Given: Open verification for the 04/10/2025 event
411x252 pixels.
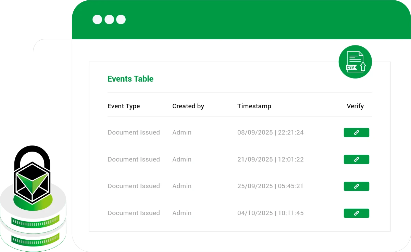Looking at the screenshot, I should point(356,213).
